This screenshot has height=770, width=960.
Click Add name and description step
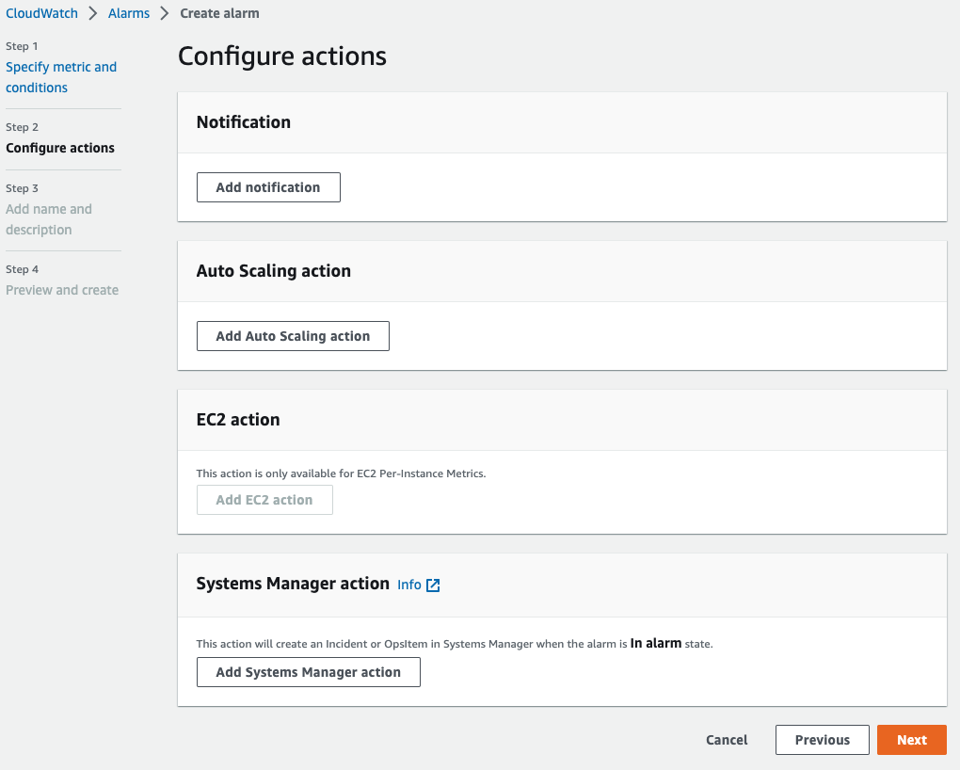(x=49, y=219)
